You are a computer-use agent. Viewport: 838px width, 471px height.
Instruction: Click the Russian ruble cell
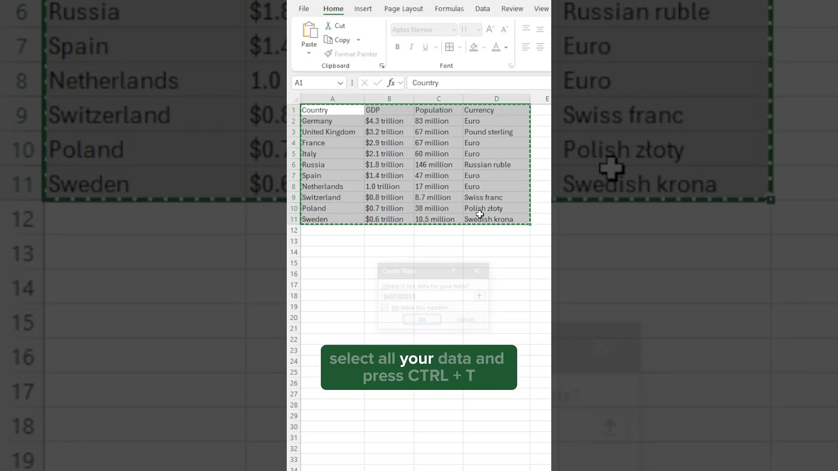(x=496, y=165)
